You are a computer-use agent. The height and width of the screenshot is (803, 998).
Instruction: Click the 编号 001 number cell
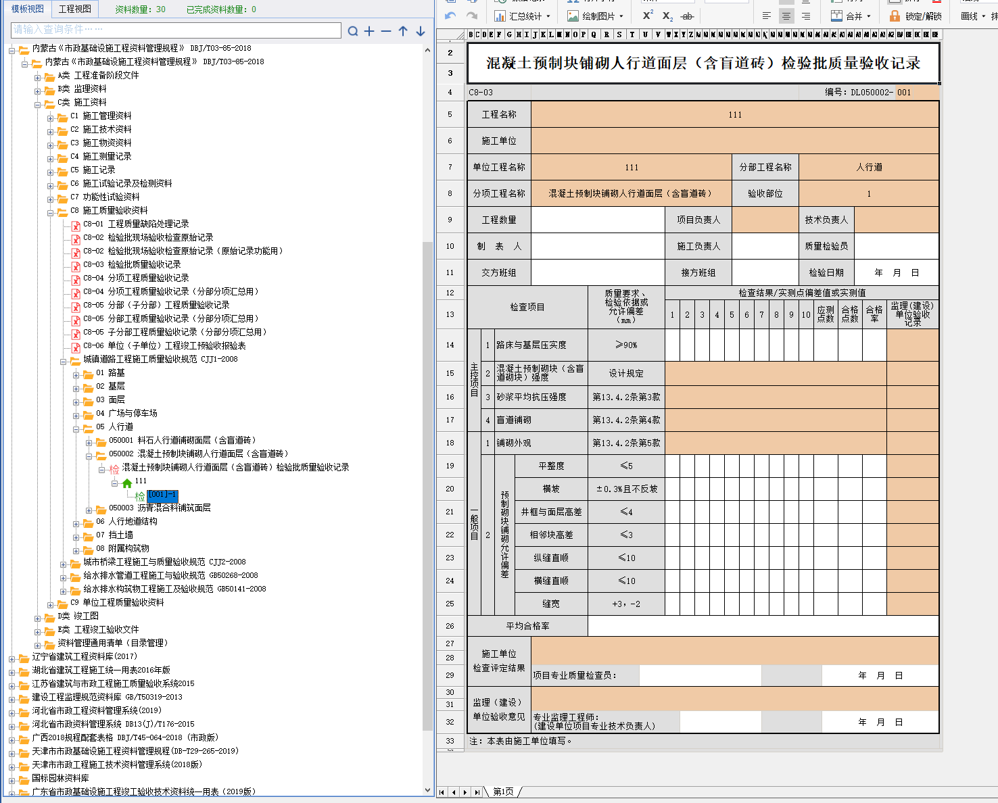[918, 92]
